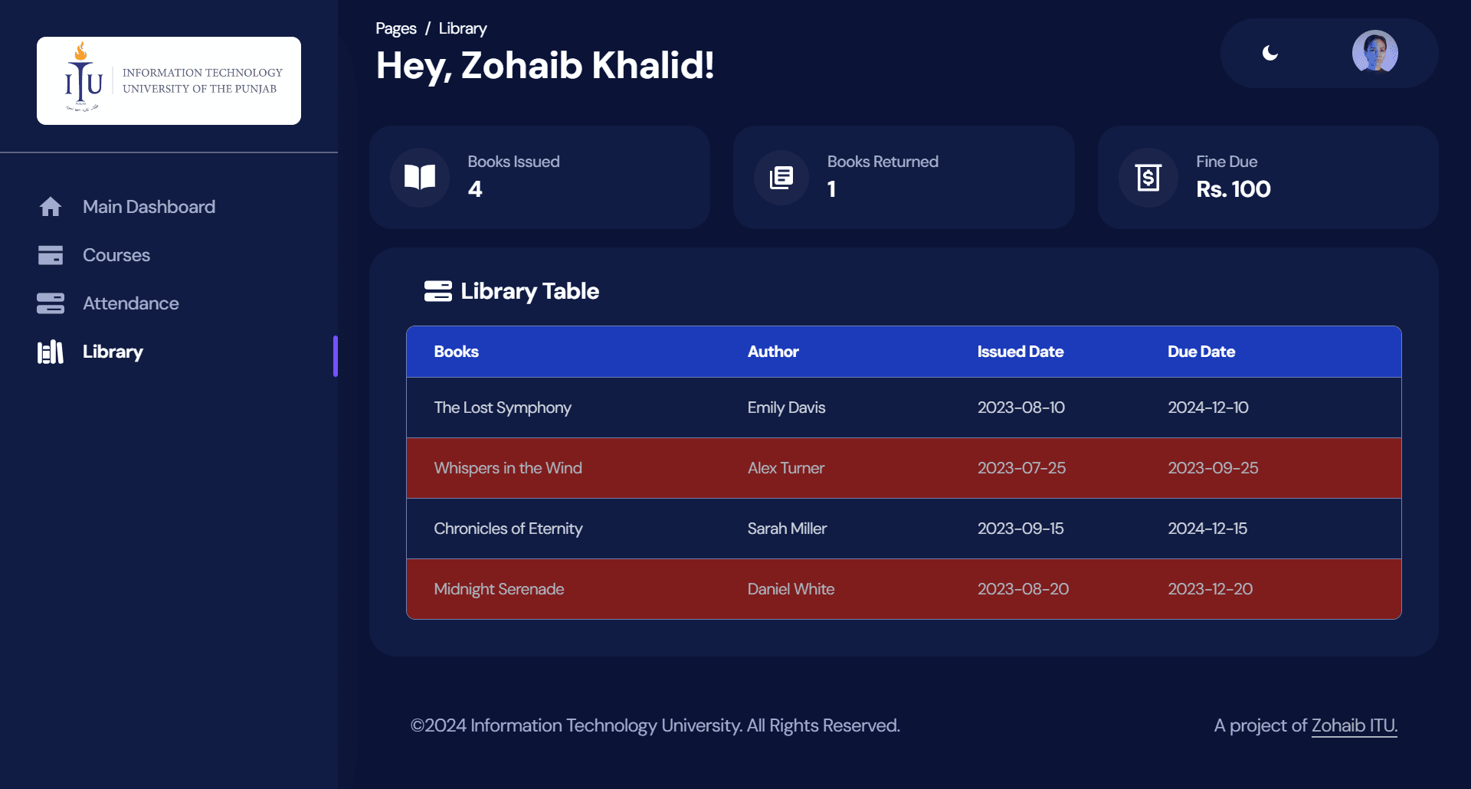Click the Pages breadcrumb link

(x=396, y=28)
